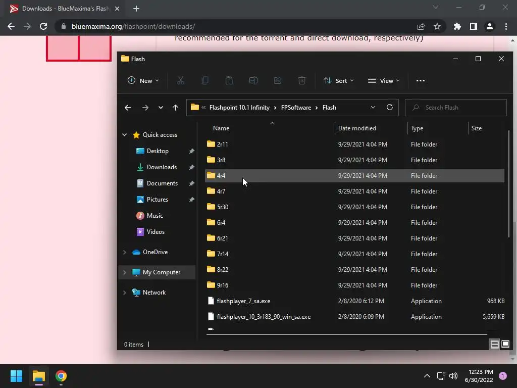Image resolution: width=517 pixels, height=388 pixels.
Task: Select flashplayer_7_sa.exe file
Action: coord(354,301)
